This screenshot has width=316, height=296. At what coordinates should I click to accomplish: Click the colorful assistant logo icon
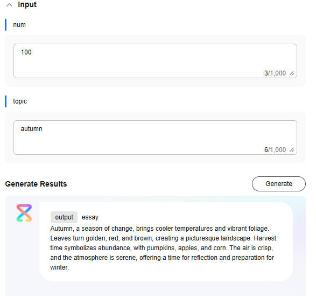point(24,213)
